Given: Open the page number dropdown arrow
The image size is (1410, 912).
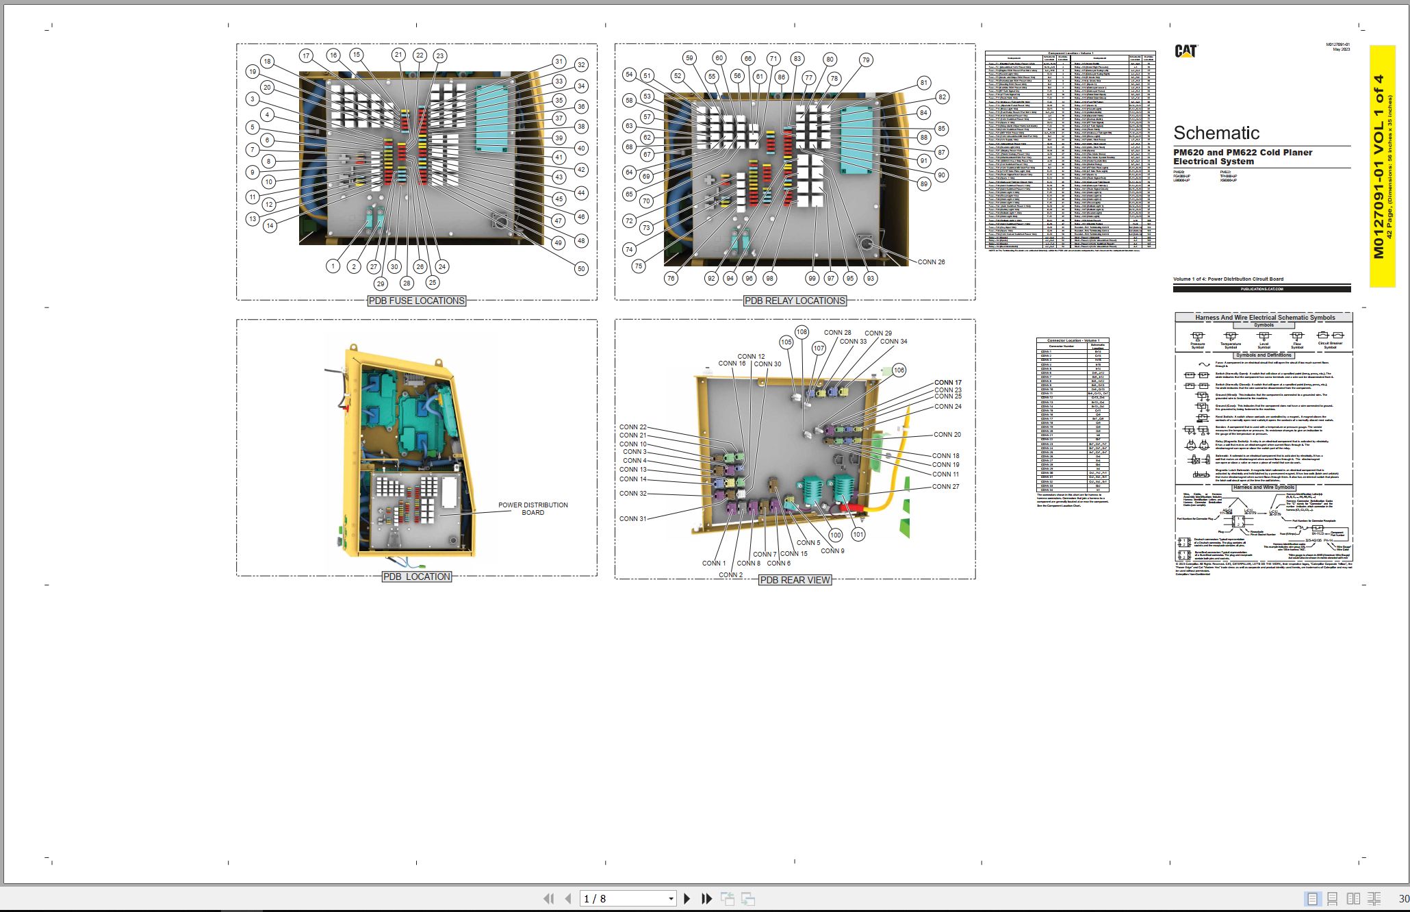Looking at the screenshot, I should coord(671,899).
